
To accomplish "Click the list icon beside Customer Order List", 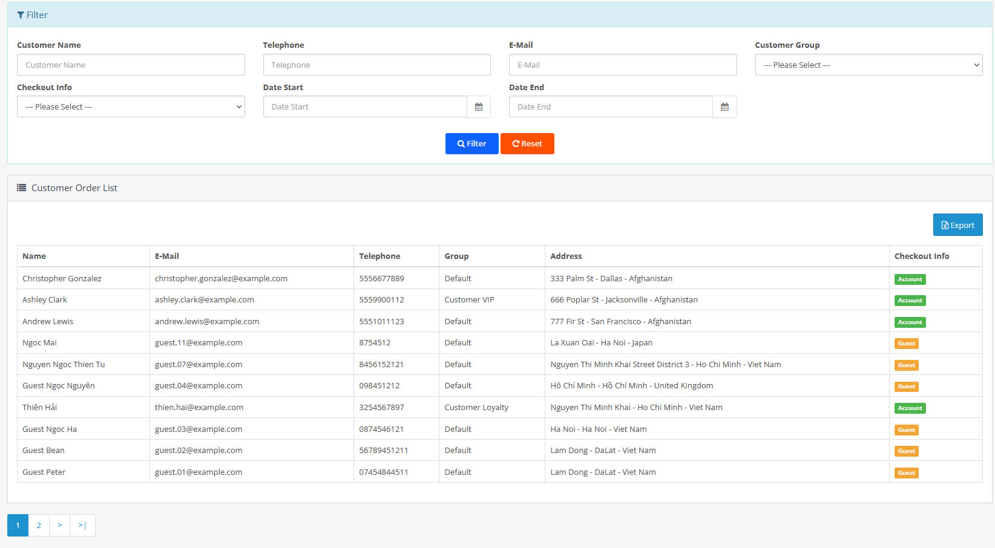I will (22, 188).
